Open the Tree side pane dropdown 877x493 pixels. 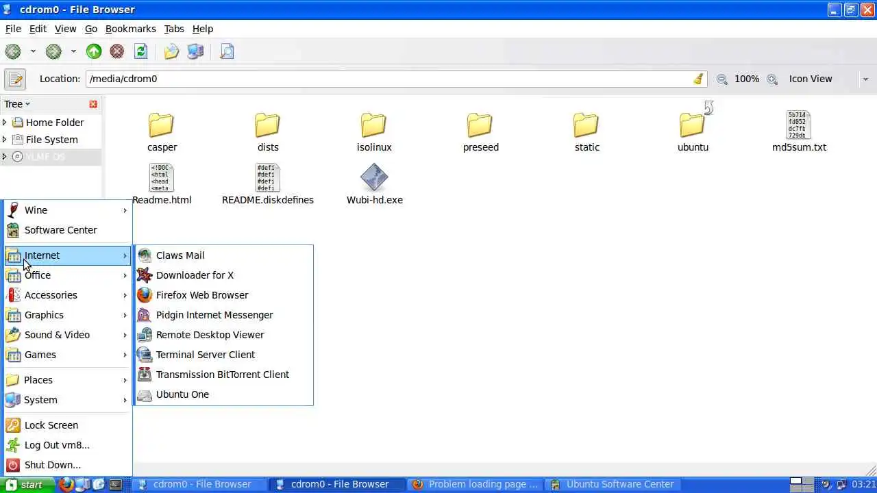click(17, 104)
